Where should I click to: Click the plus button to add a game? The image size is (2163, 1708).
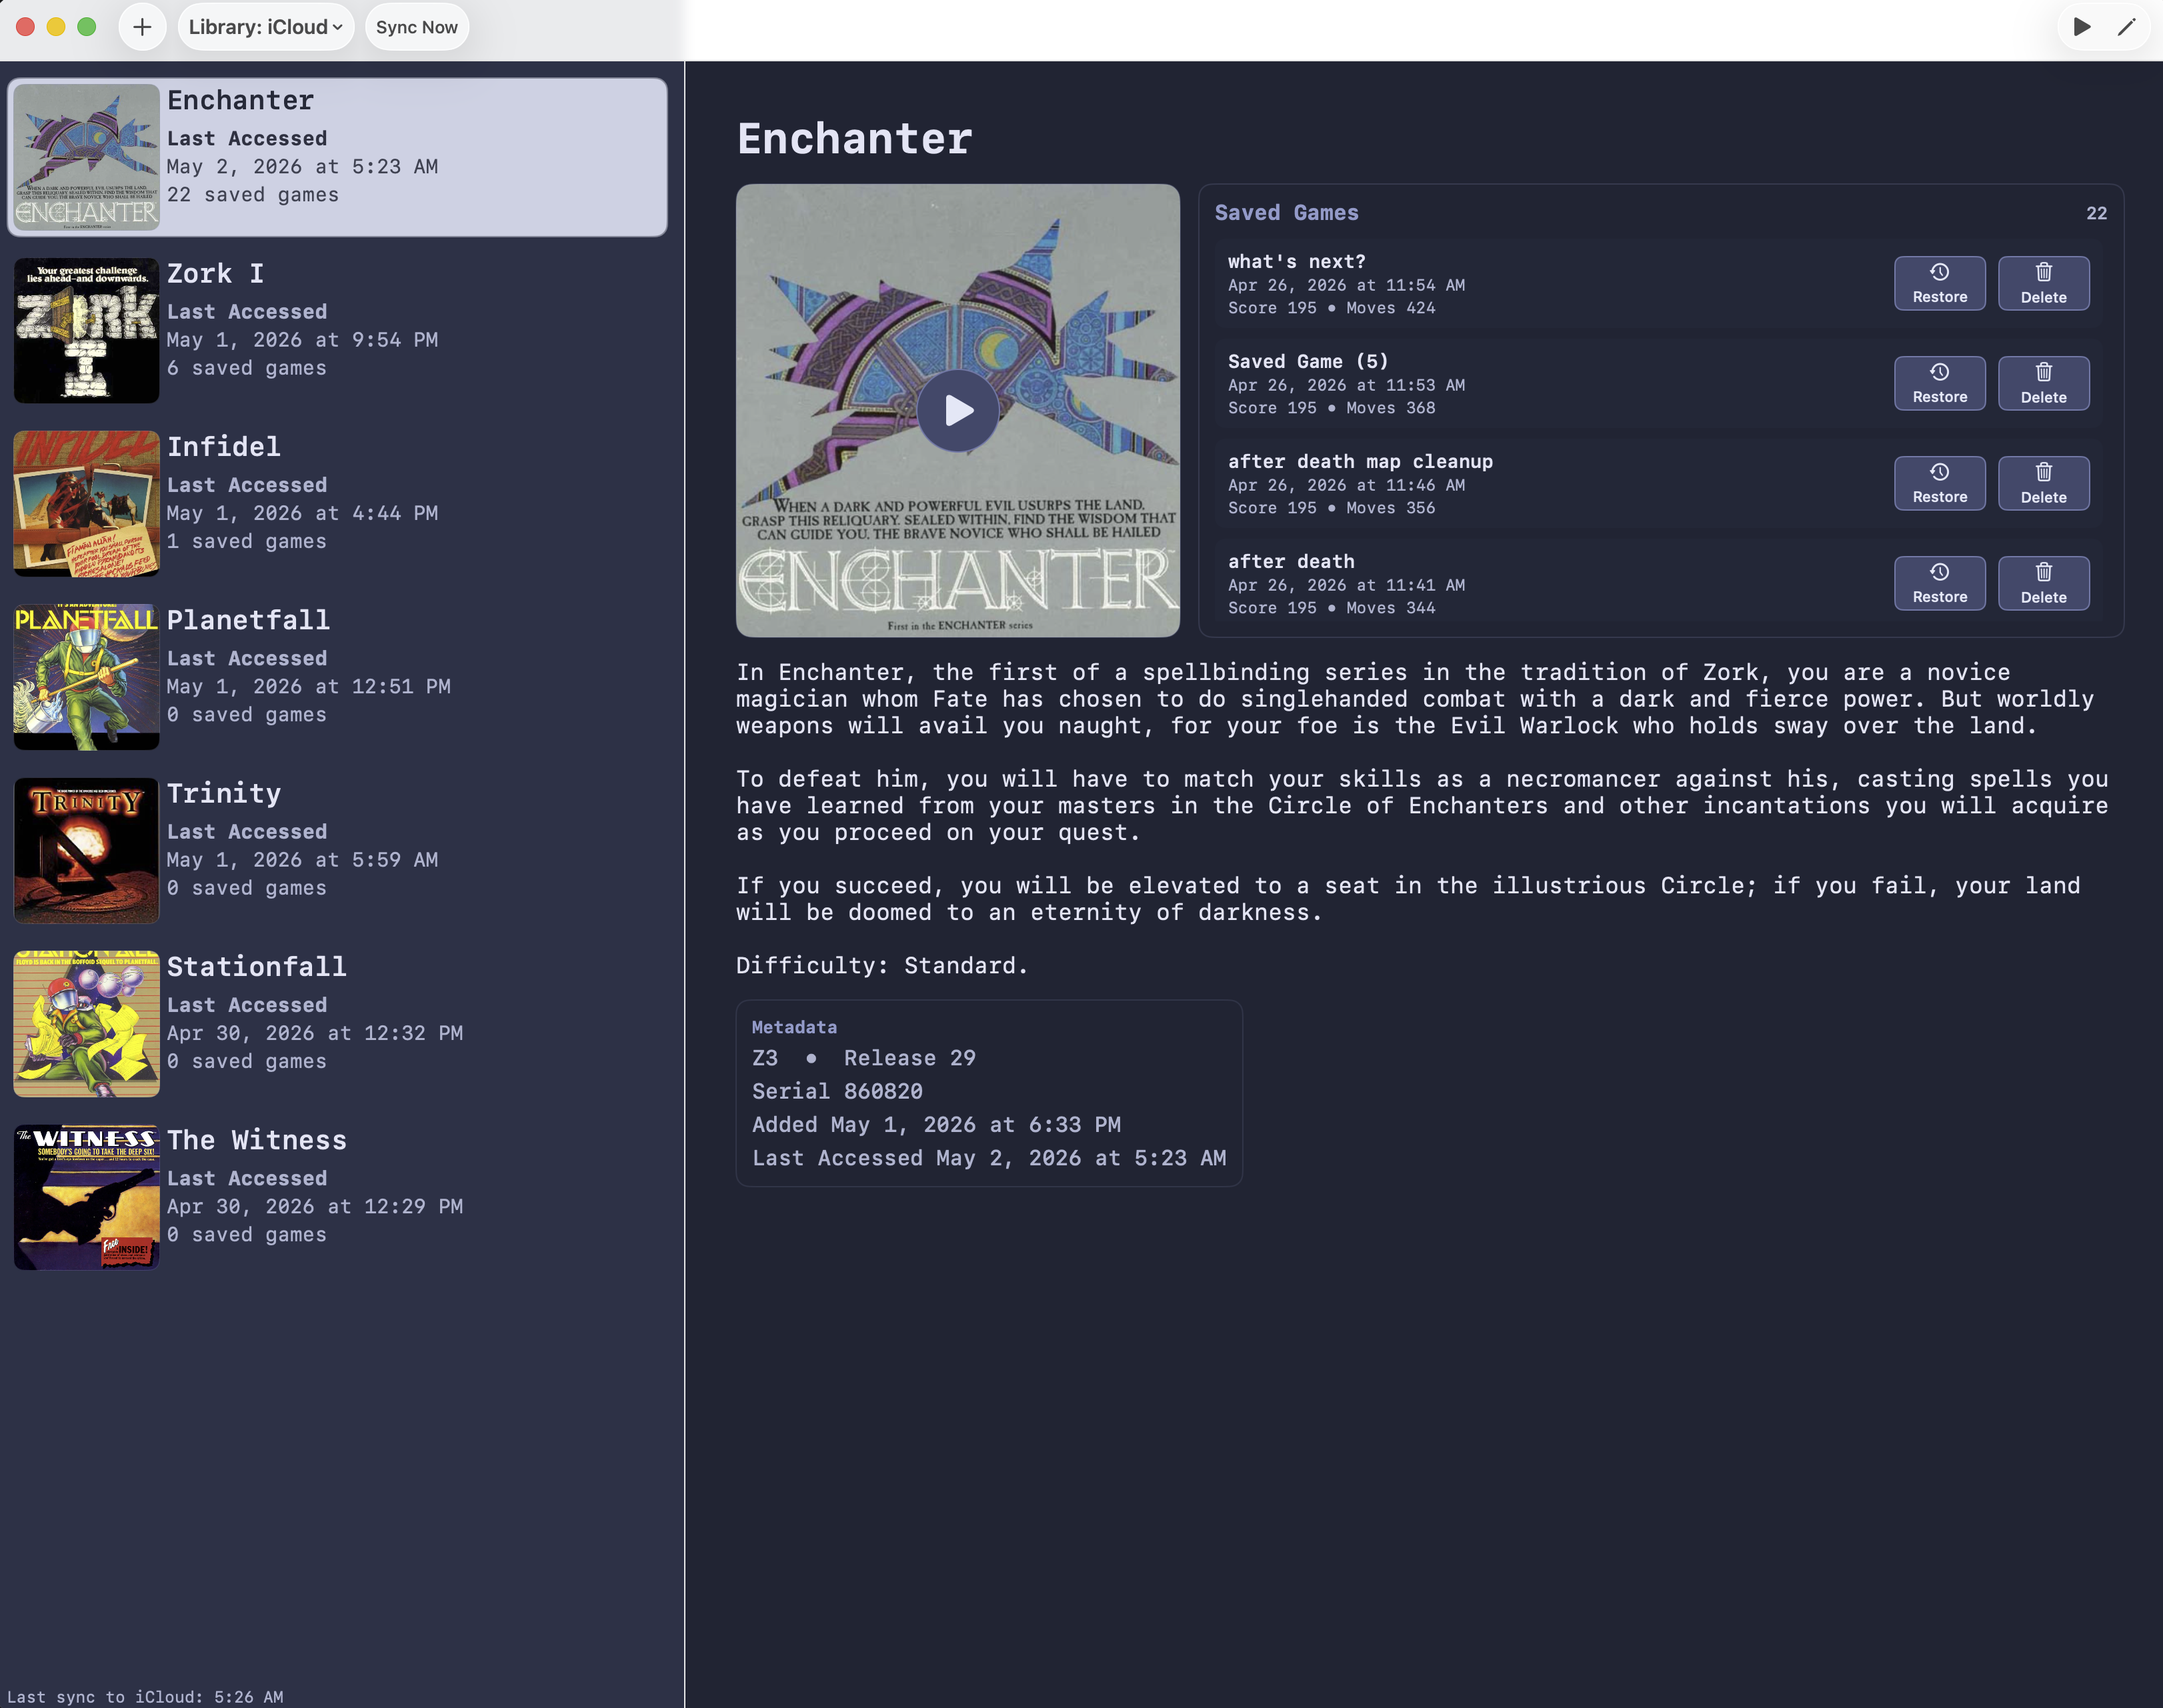point(142,27)
